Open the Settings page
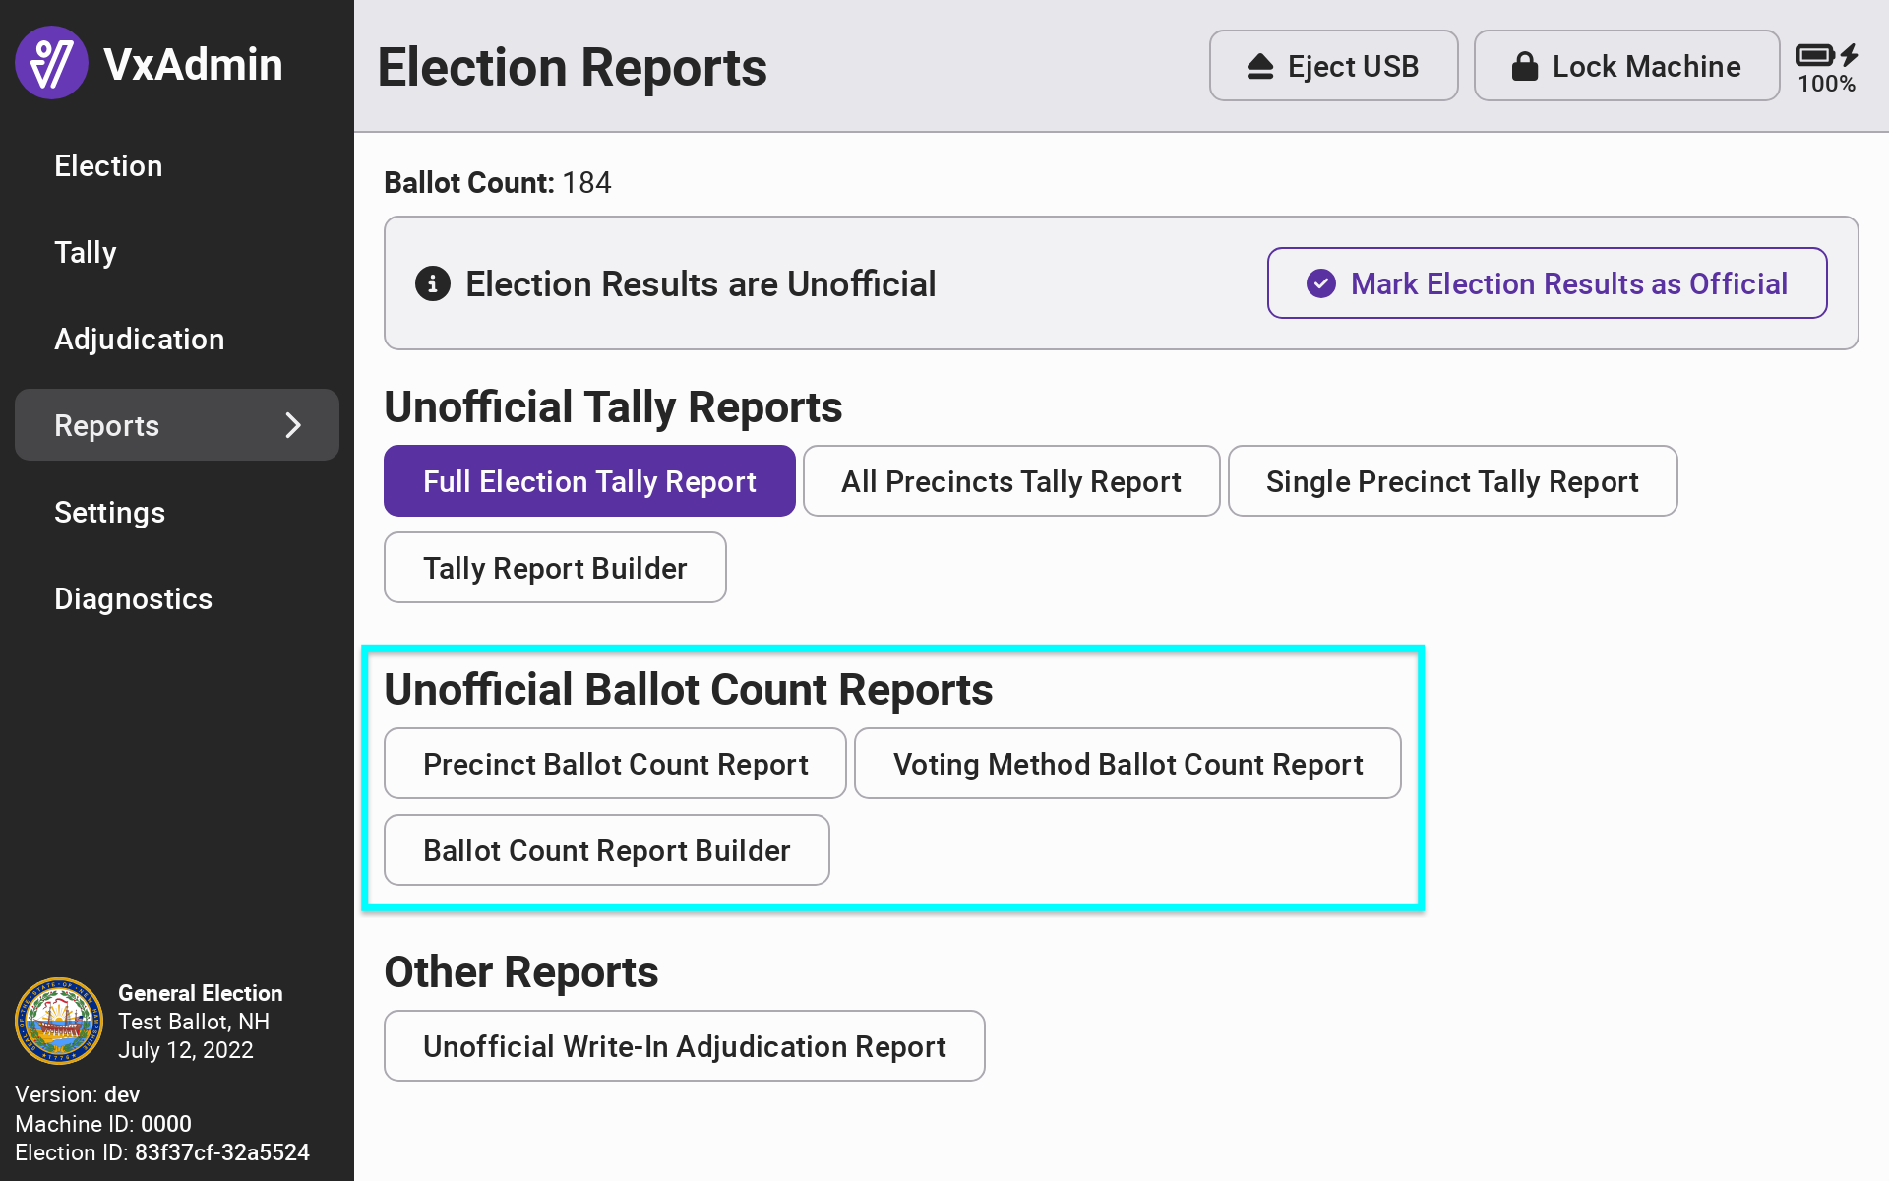Image resolution: width=1889 pixels, height=1181 pixels. point(109,512)
